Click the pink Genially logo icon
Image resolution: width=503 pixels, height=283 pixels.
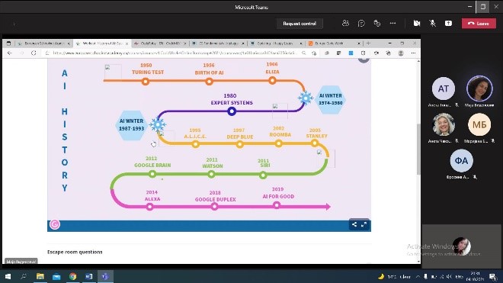(55, 224)
